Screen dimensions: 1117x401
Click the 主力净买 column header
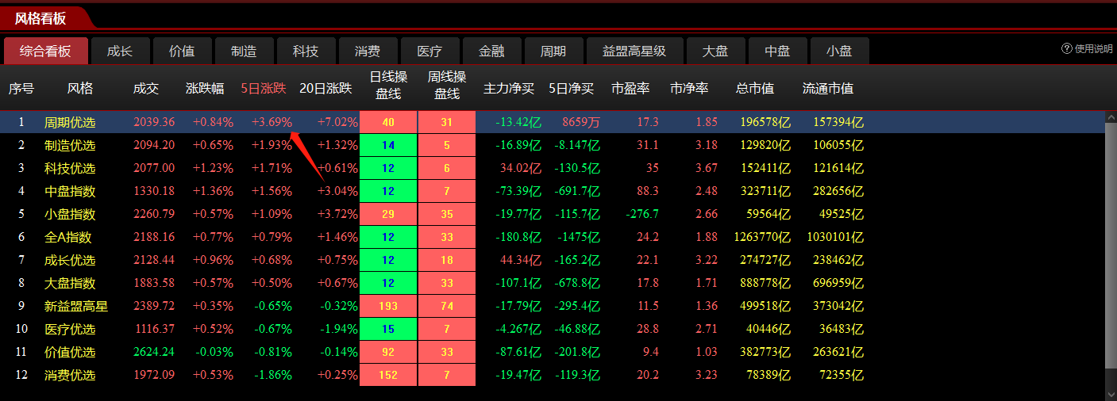[509, 89]
